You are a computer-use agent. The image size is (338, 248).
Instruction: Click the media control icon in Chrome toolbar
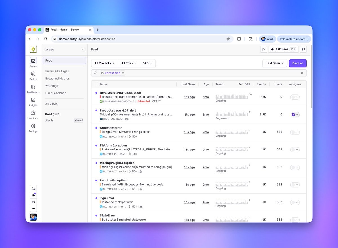pyautogui.click(x=250, y=39)
